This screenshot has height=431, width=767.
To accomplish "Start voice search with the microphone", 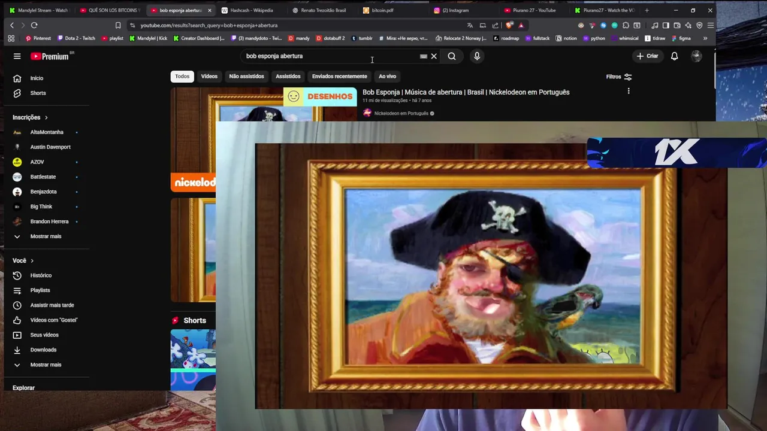I will coord(477,56).
